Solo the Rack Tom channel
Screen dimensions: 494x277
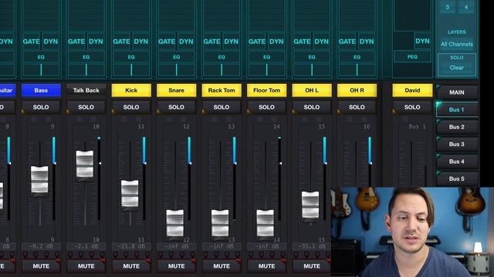point(222,107)
